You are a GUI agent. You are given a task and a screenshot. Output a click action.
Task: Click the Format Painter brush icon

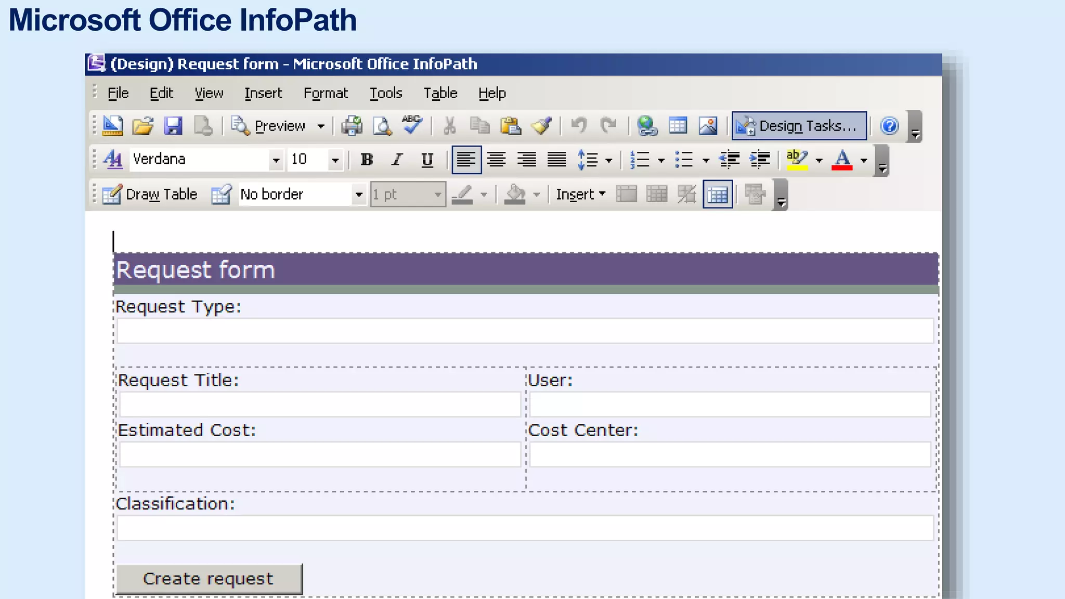pyautogui.click(x=541, y=126)
